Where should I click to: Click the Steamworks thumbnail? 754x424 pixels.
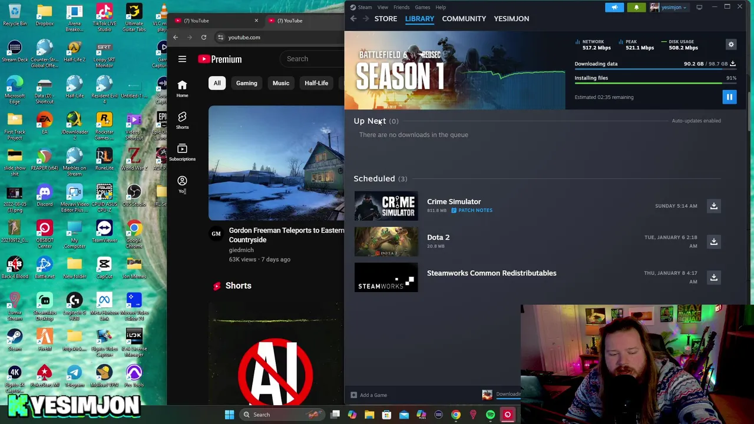[386, 277]
